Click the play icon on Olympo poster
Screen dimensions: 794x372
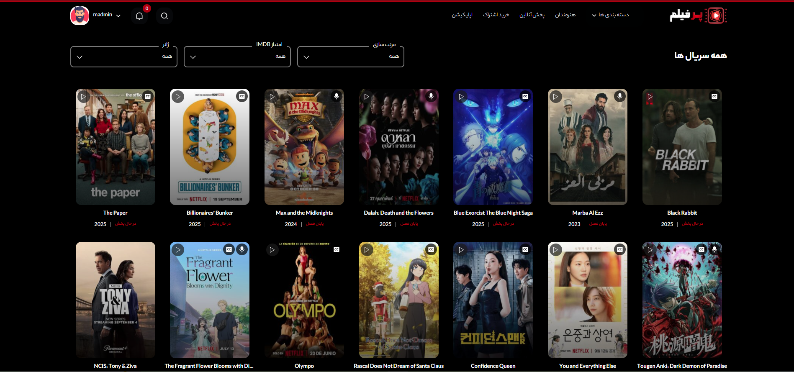272,250
